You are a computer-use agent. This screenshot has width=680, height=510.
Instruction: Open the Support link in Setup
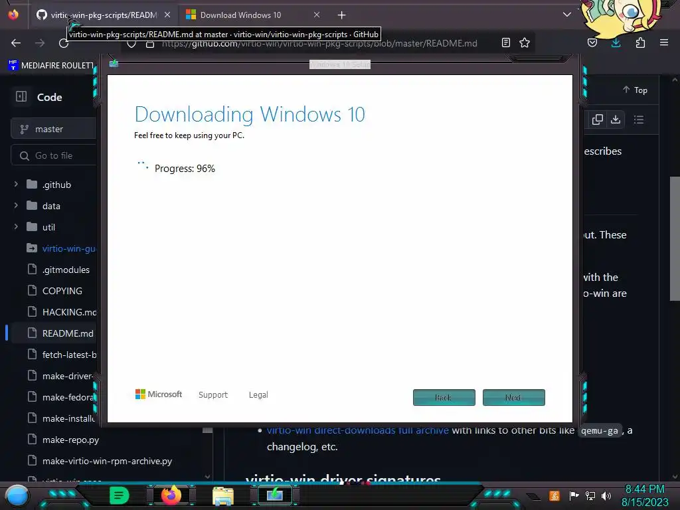pos(213,394)
